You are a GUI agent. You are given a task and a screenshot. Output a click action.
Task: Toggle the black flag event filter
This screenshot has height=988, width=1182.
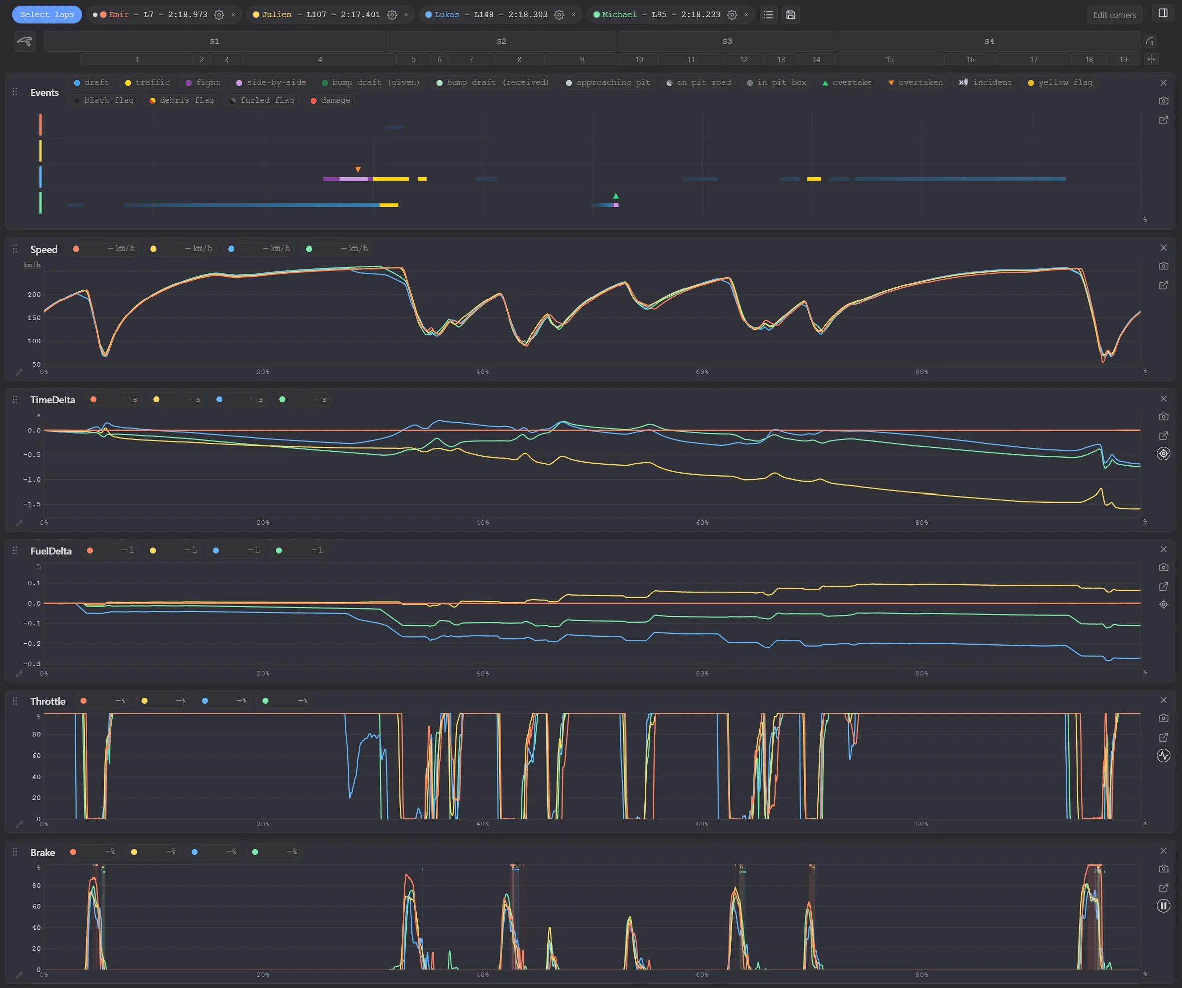click(104, 101)
